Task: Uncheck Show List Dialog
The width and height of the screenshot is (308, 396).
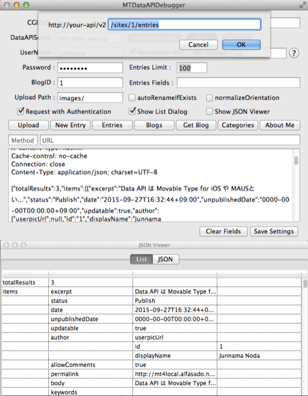Action: tap(132, 112)
